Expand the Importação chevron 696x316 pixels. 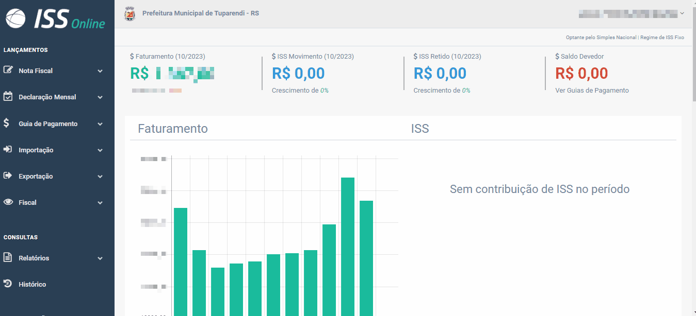[x=100, y=150]
